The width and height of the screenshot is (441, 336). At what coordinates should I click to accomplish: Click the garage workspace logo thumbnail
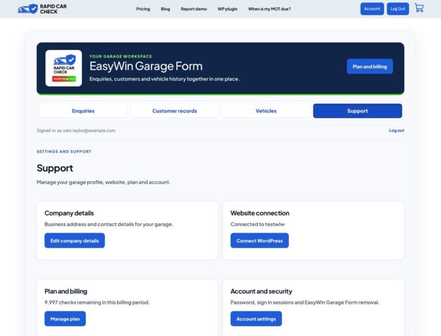[x=64, y=68]
